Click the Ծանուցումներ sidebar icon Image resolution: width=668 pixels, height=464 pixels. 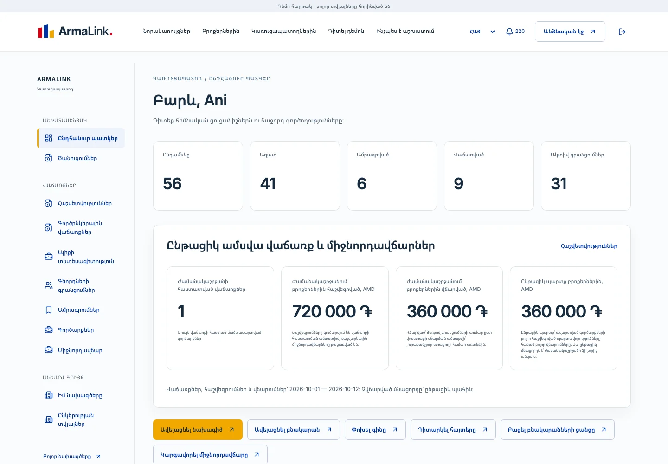[49, 158]
